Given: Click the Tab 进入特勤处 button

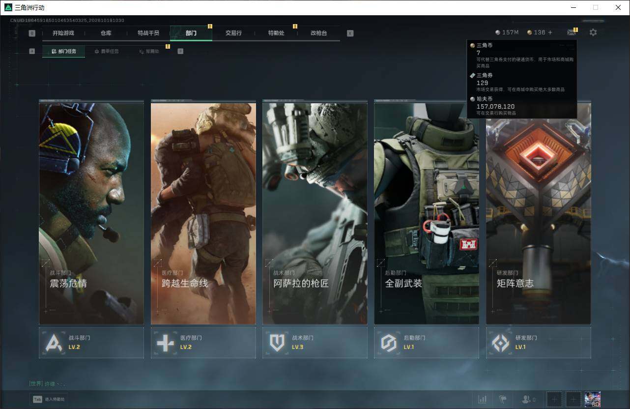Looking at the screenshot, I should tap(49, 399).
